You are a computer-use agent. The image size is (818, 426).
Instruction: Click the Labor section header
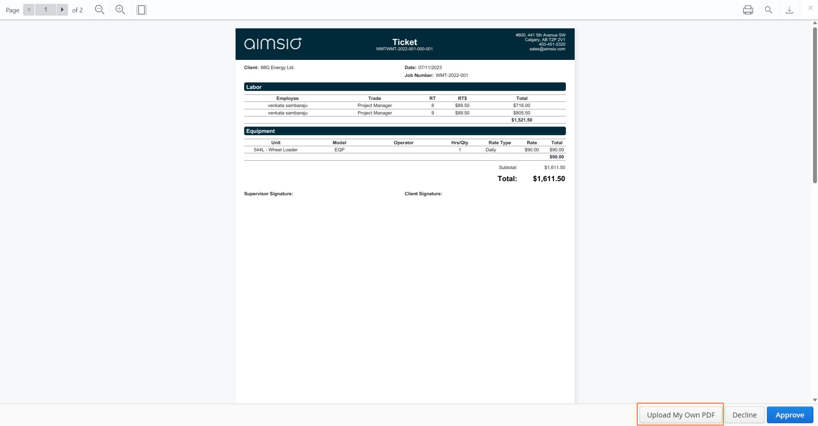[405, 87]
